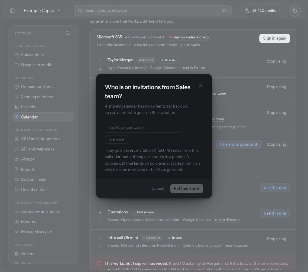Click the General building icon
Image resolution: width=308 pixels, height=272 pixels.
click(x=17, y=254)
